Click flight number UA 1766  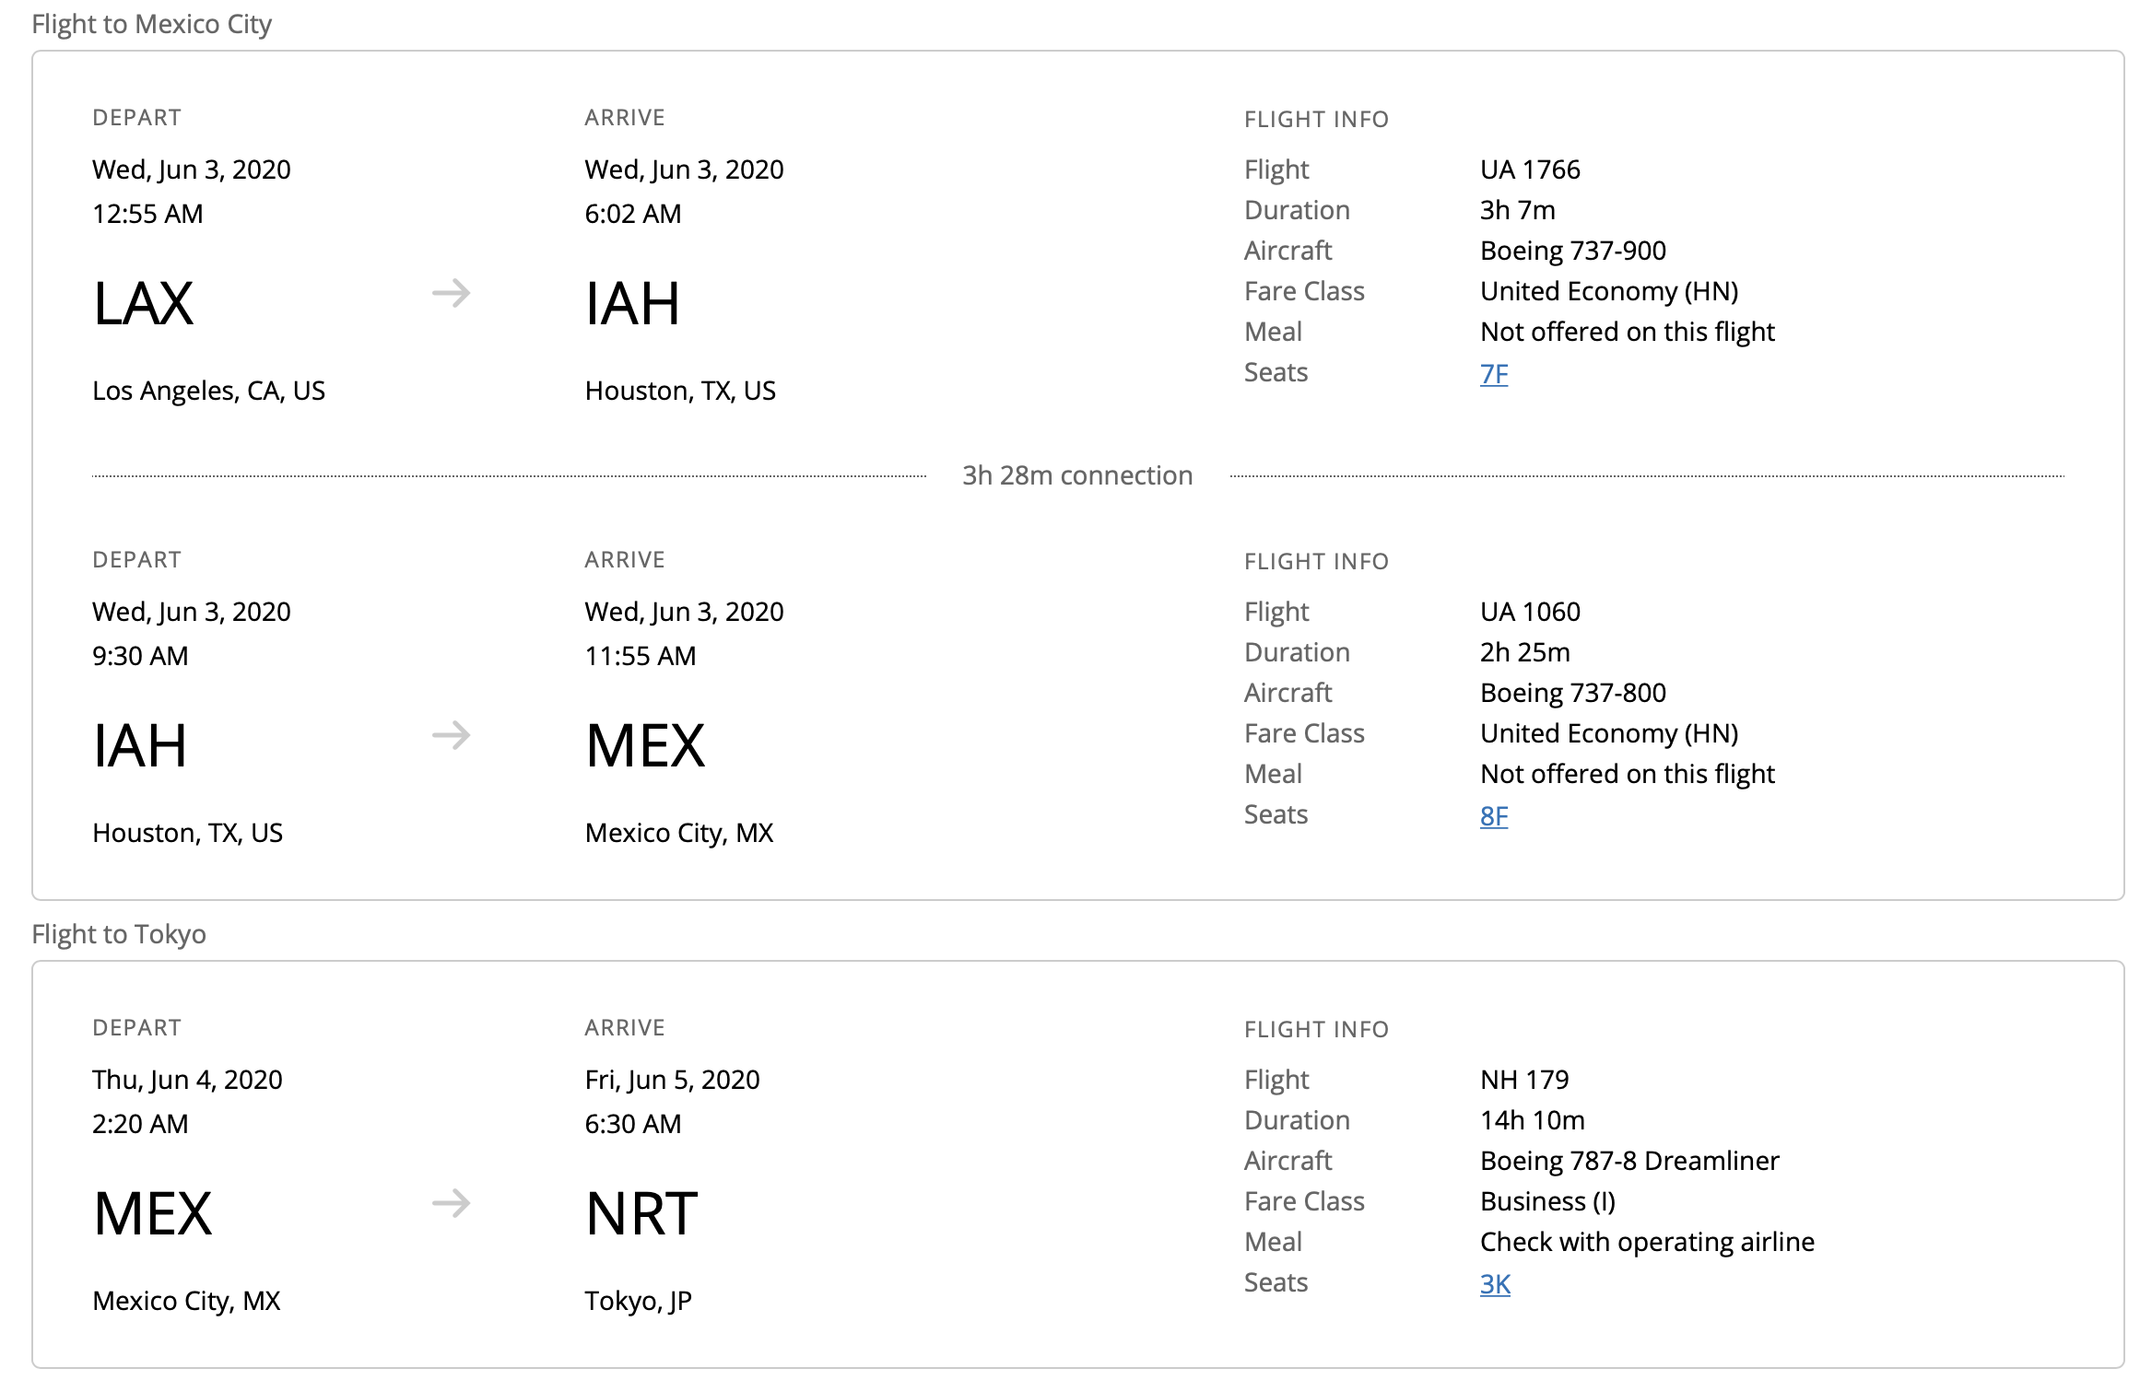pos(1530,170)
